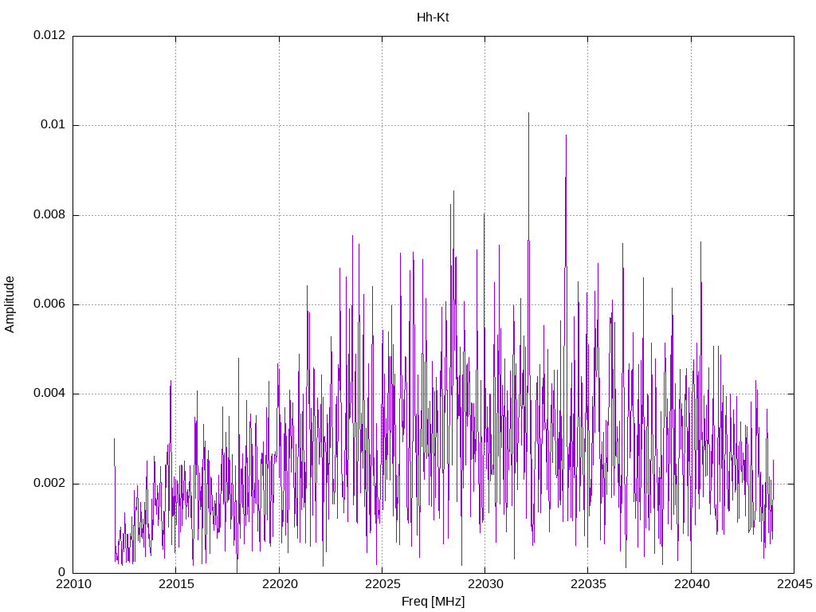Click the 22045 x-axis tick label

(x=794, y=584)
